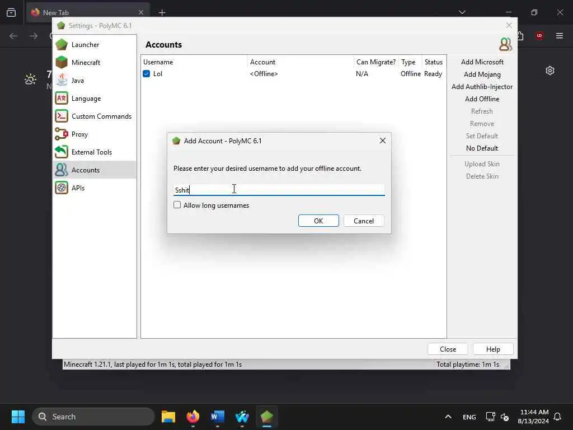Sort by the Status column header
Viewport: 573px width, 430px height.
(x=434, y=62)
